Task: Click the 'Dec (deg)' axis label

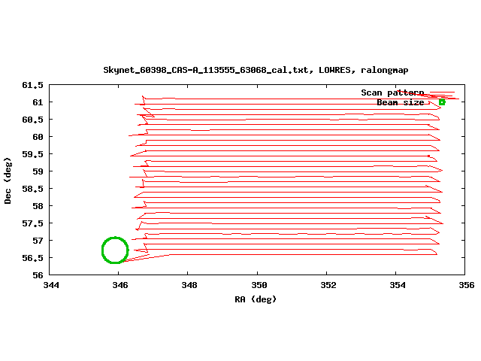Action: [x=8, y=180]
